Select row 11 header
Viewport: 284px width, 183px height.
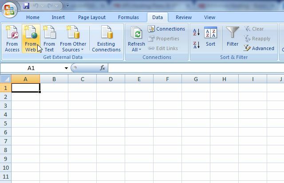tap(6, 176)
